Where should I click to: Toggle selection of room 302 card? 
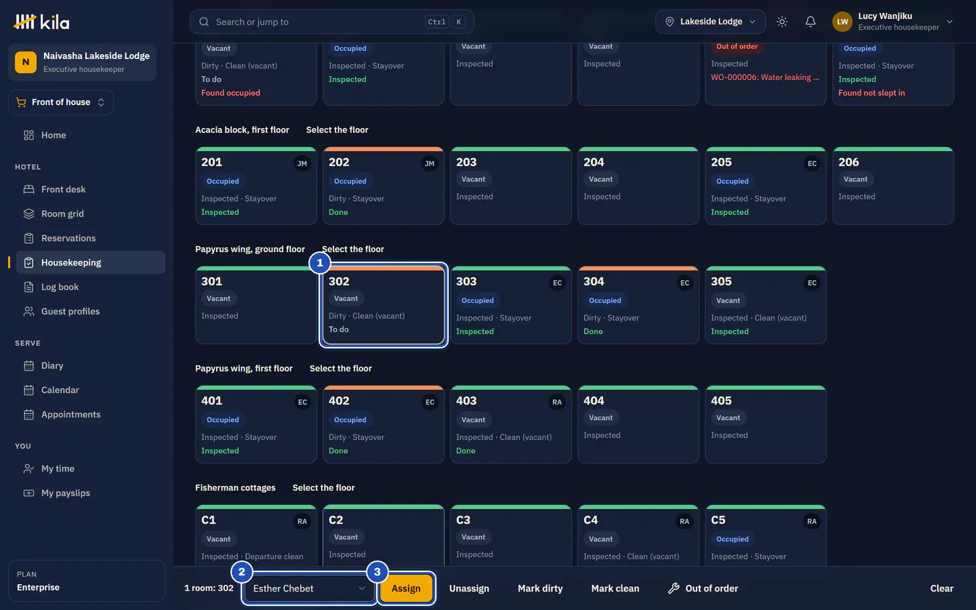pyautogui.click(x=384, y=305)
